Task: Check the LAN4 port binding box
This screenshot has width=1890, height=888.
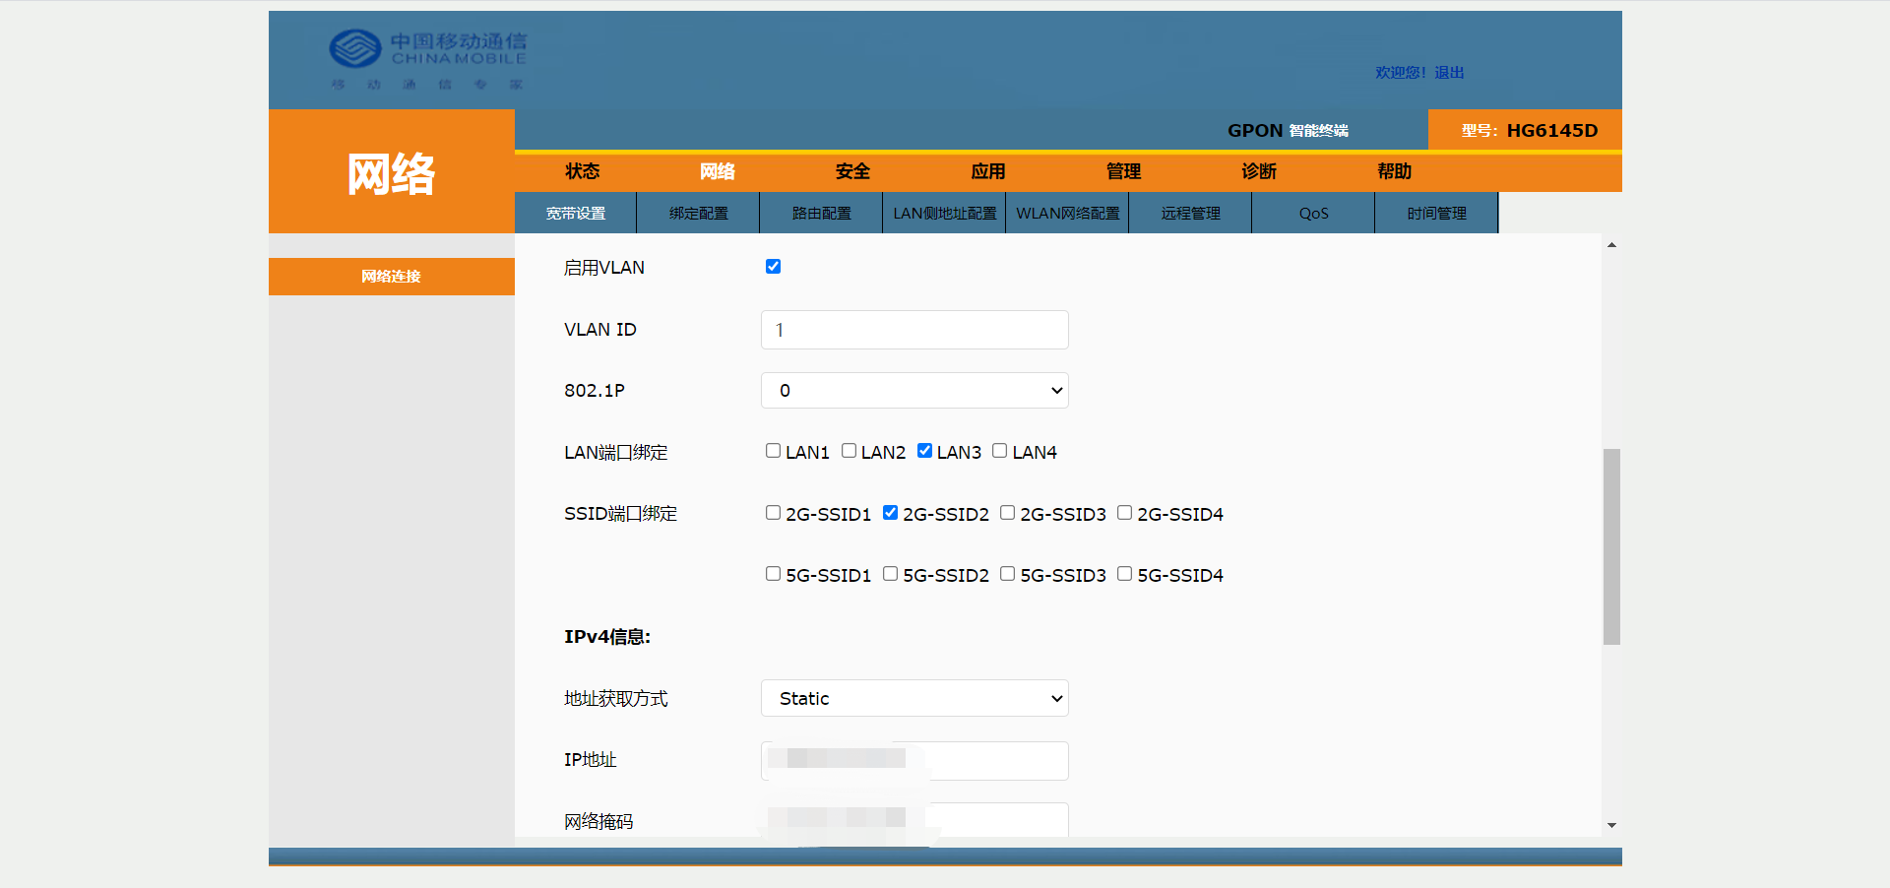Action: click(1000, 451)
